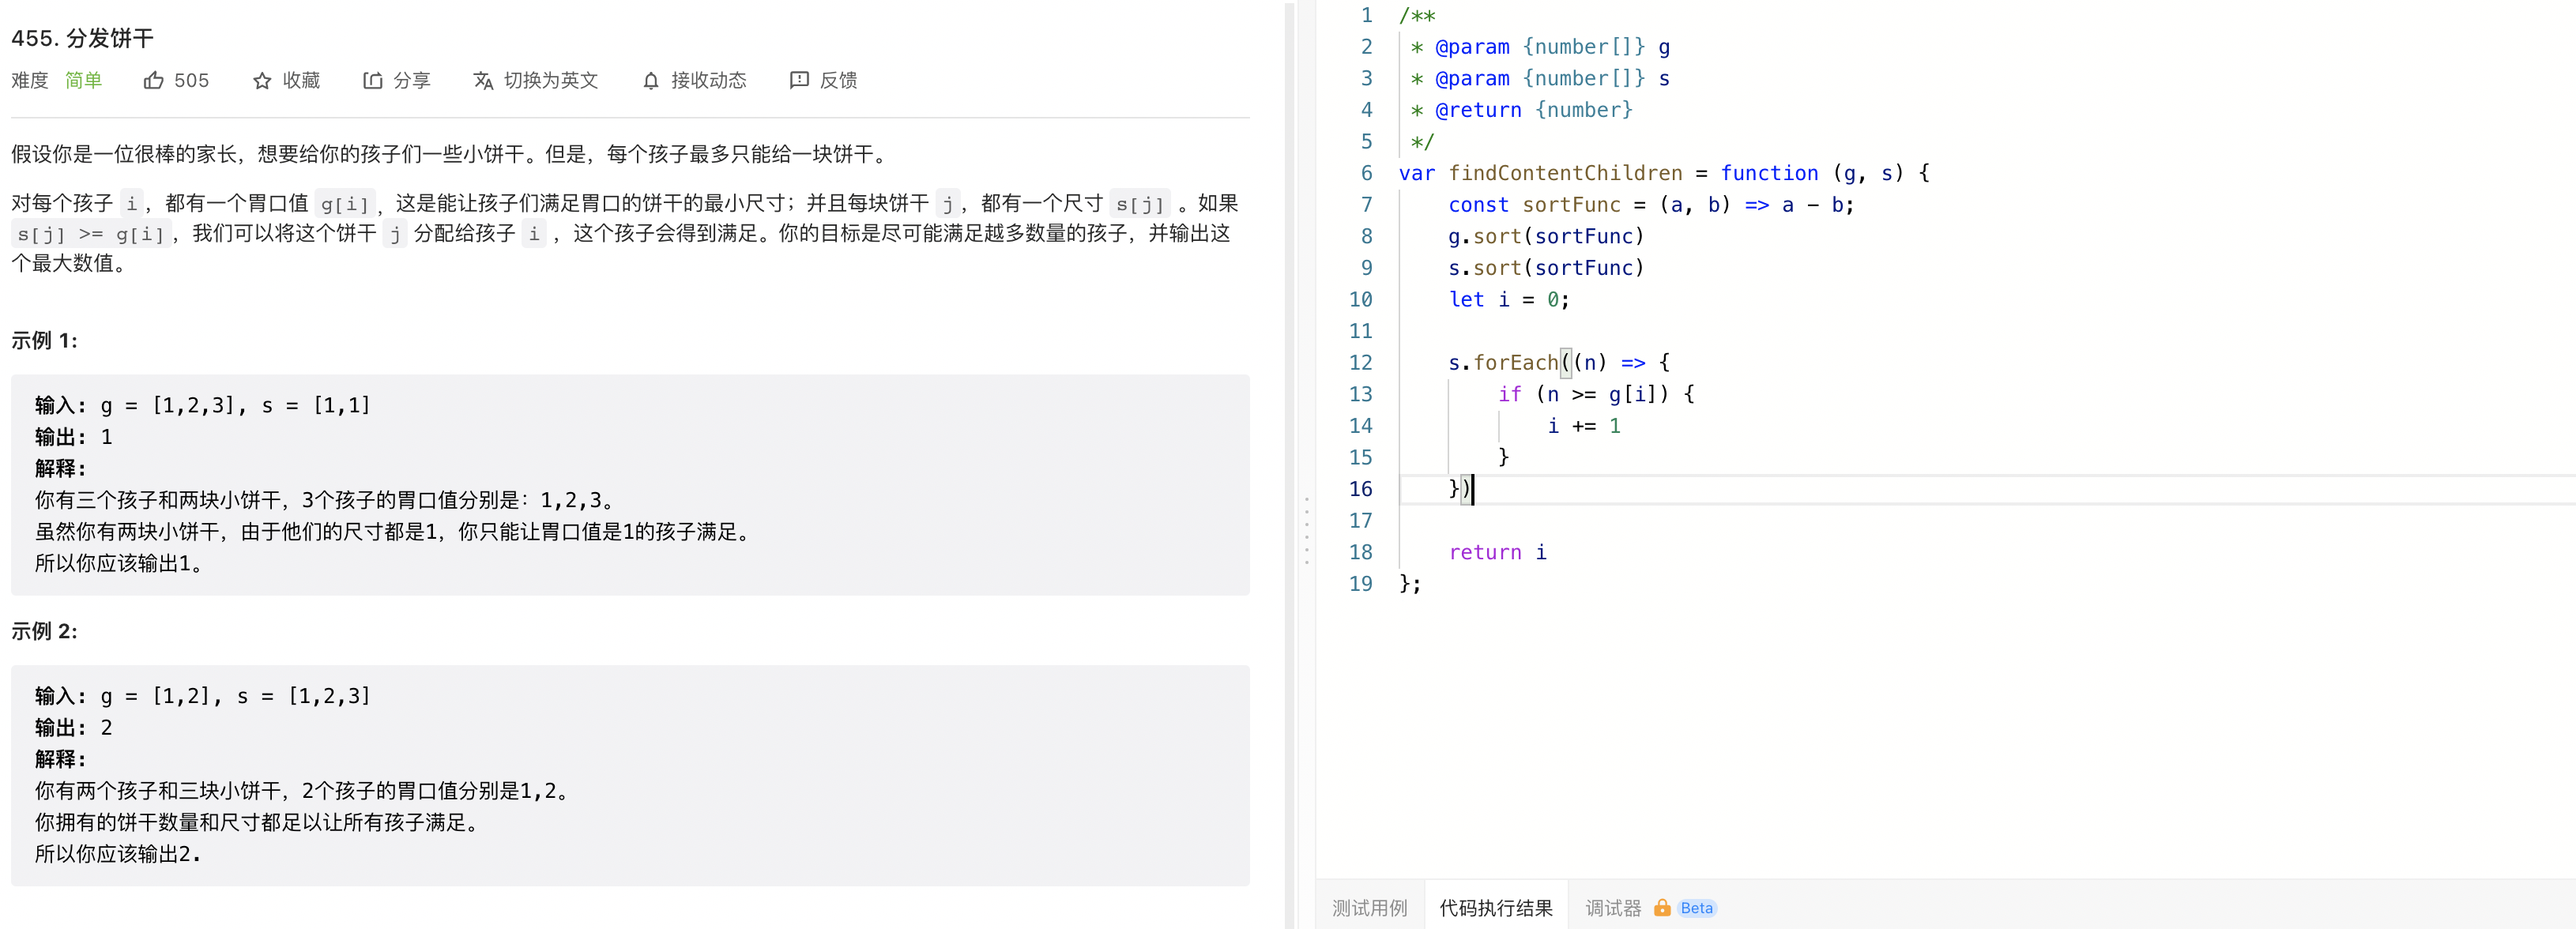The image size is (2576, 929).
Task: Click 'g.sort(sortFunc)' code line
Action: (1546, 237)
